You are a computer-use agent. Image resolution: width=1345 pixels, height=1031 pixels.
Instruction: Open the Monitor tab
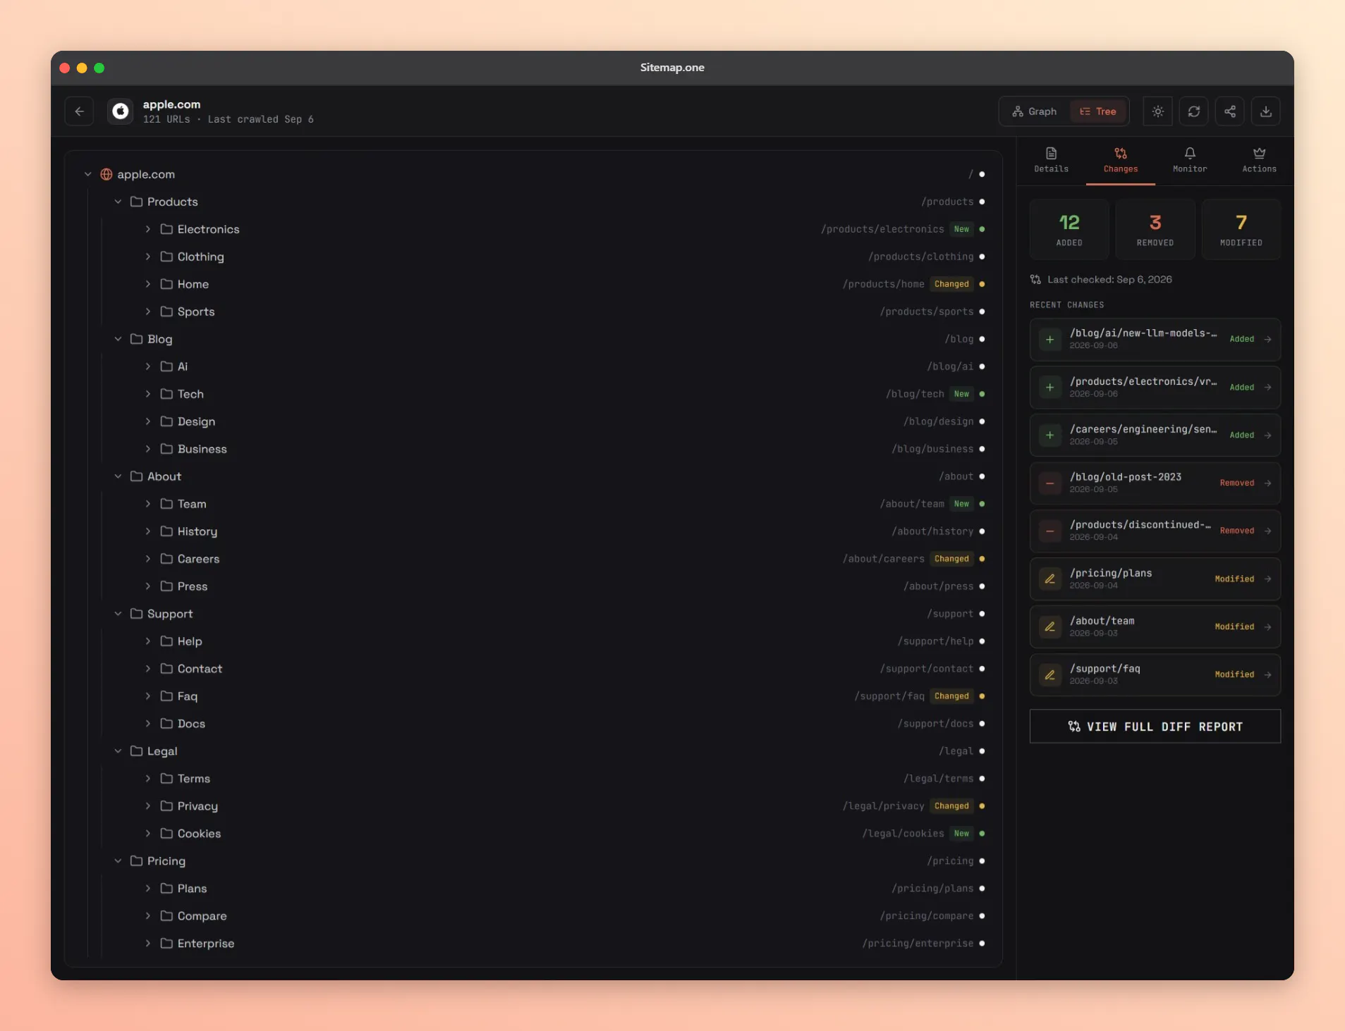[1189, 161]
